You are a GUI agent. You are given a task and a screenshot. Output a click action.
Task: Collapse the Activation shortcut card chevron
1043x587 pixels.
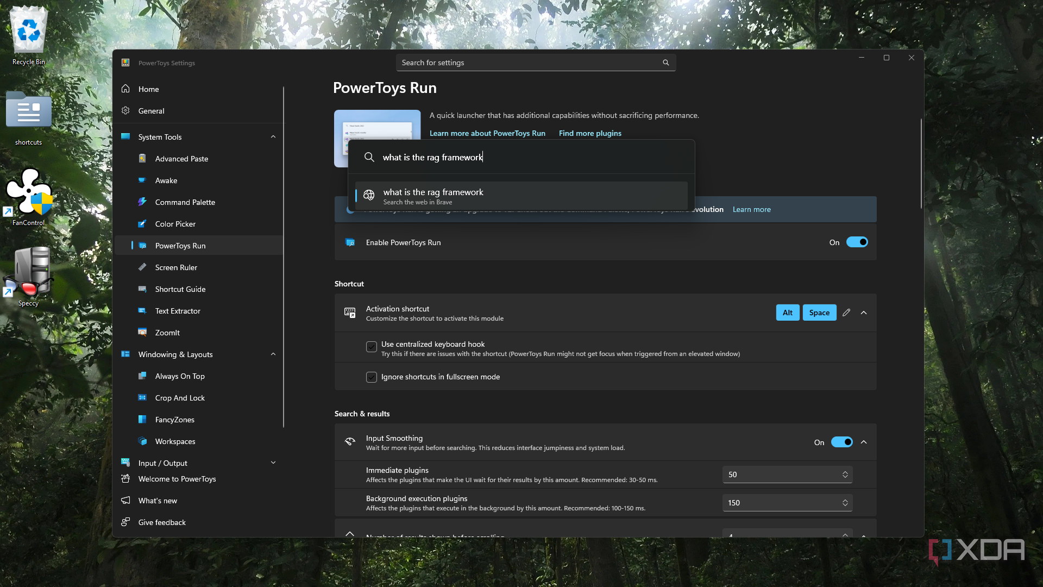[864, 313]
